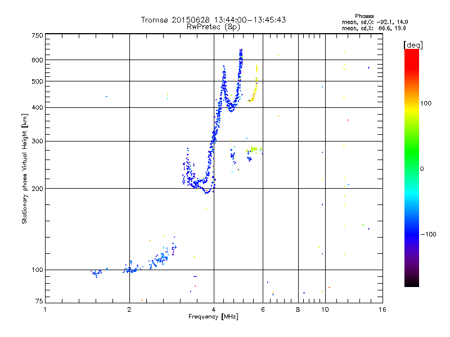450x337 pixels.
Task: Click the phase colorbar legend
Action: (x=412, y=167)
